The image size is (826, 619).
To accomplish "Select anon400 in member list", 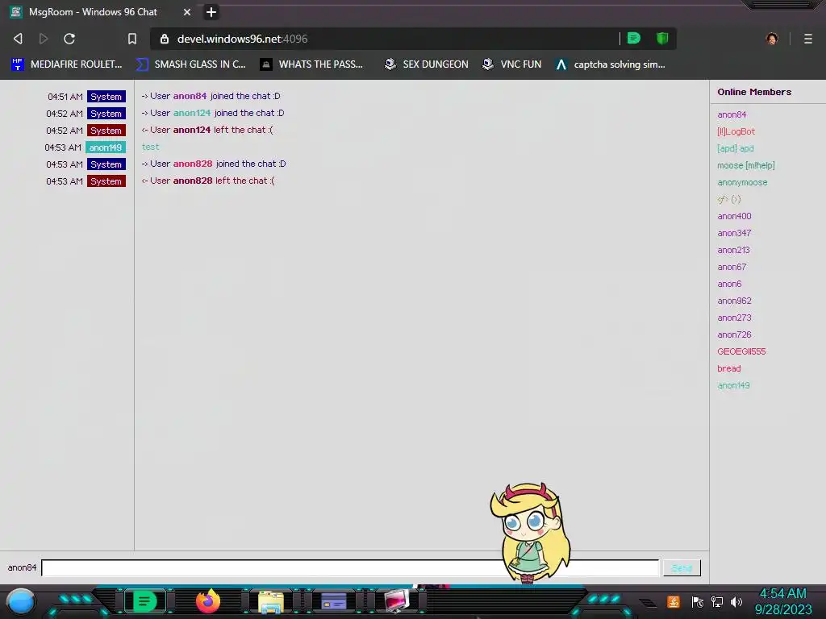I will (734, 216).
